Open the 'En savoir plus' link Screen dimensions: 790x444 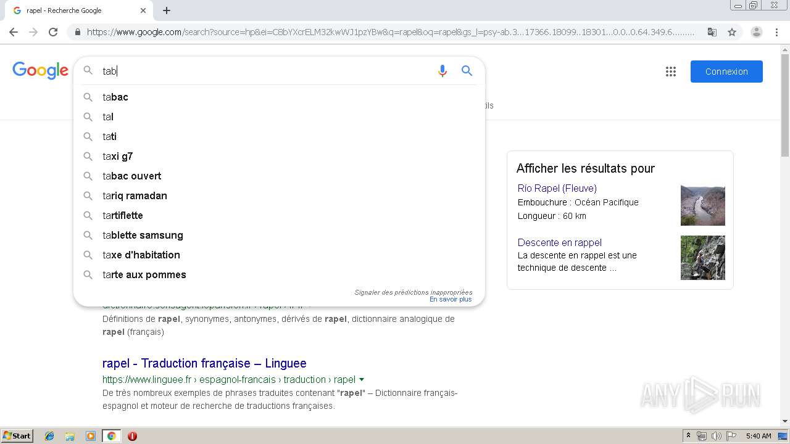click(451, 299)
